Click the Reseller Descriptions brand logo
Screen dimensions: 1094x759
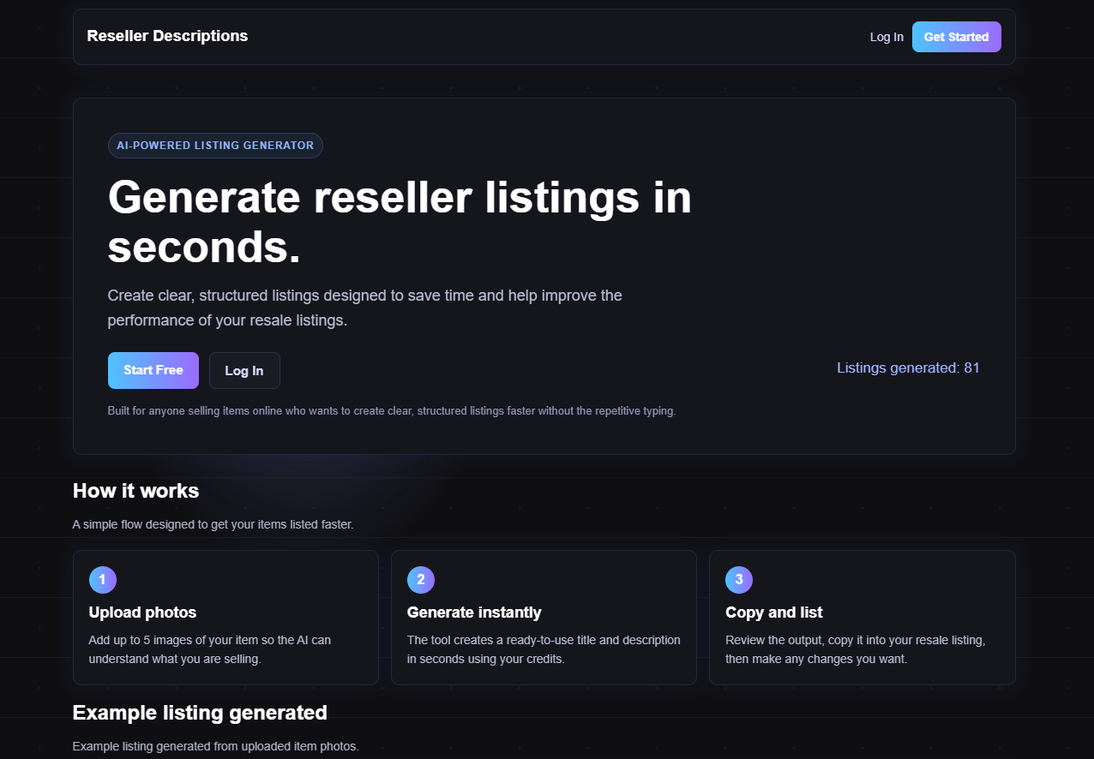coord(167,36)
